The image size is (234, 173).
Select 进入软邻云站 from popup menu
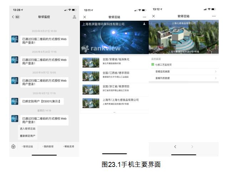point(27,128)
